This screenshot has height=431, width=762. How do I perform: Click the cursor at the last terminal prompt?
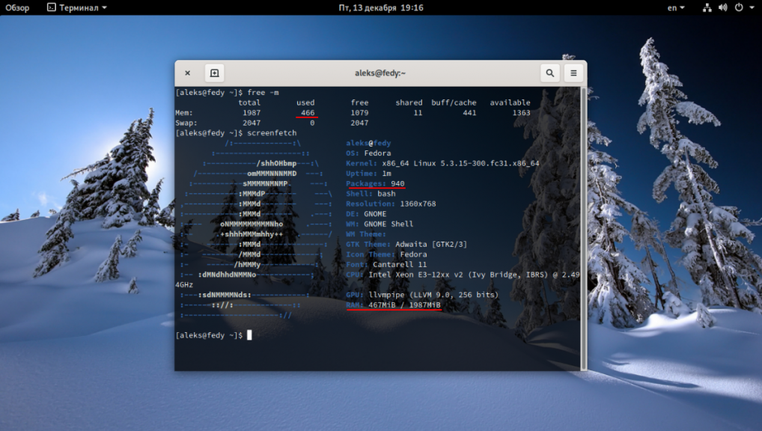249,335
